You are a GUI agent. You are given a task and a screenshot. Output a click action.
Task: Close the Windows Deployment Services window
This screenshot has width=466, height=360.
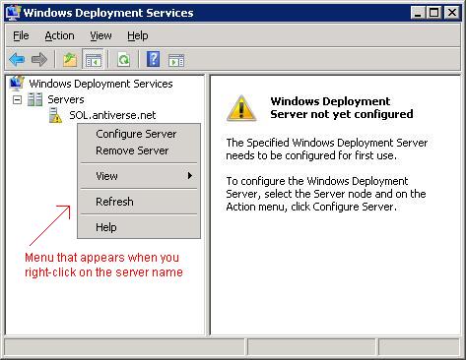pos(452,13)
